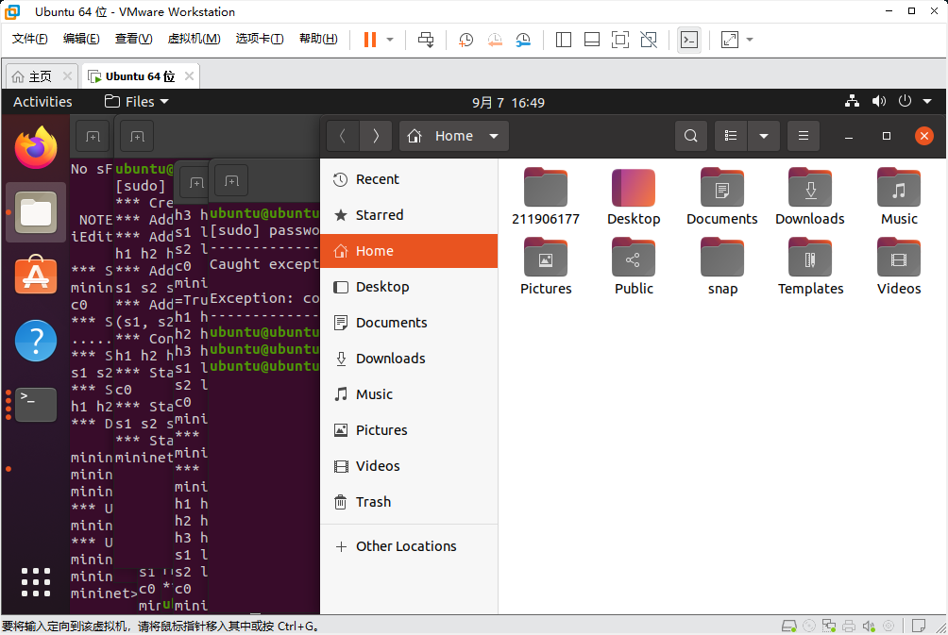Image resolution: width=948 pixels, height=635 pixels.
Task: Open the snapshot manager
Action: tap(523, 40)
